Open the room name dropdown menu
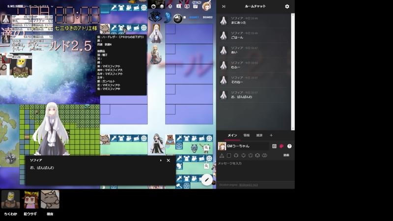Image resolution: width=393 pixels, height=221 pixels. [x=52, y=6]
